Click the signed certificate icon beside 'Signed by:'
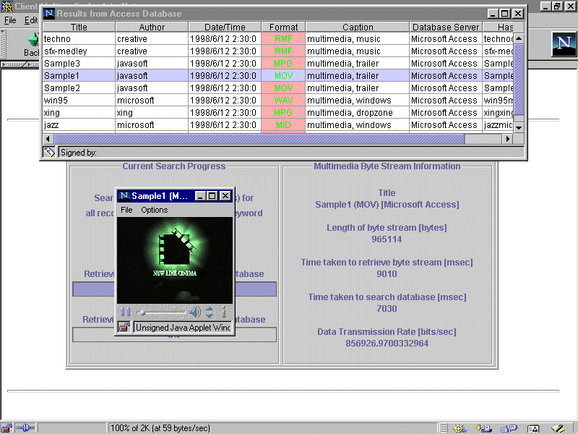This screenshot has width=578, height=434. tap(49, 152)
